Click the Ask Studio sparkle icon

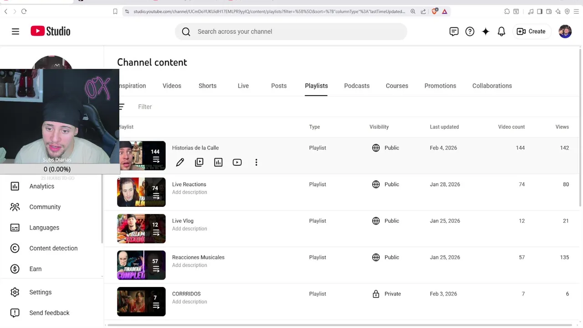tap(486, 31)
